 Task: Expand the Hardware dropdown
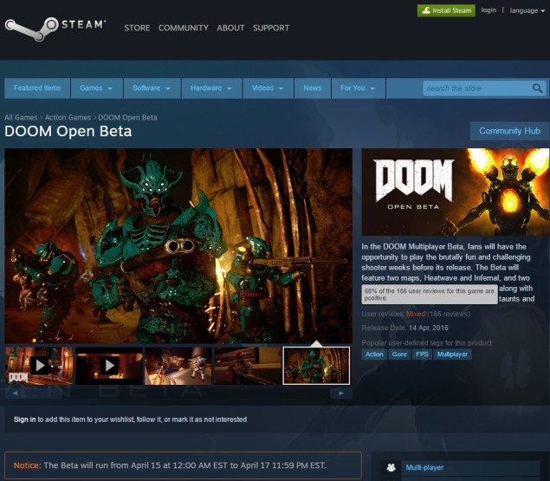pyautogui.click(x=211, y=88)
